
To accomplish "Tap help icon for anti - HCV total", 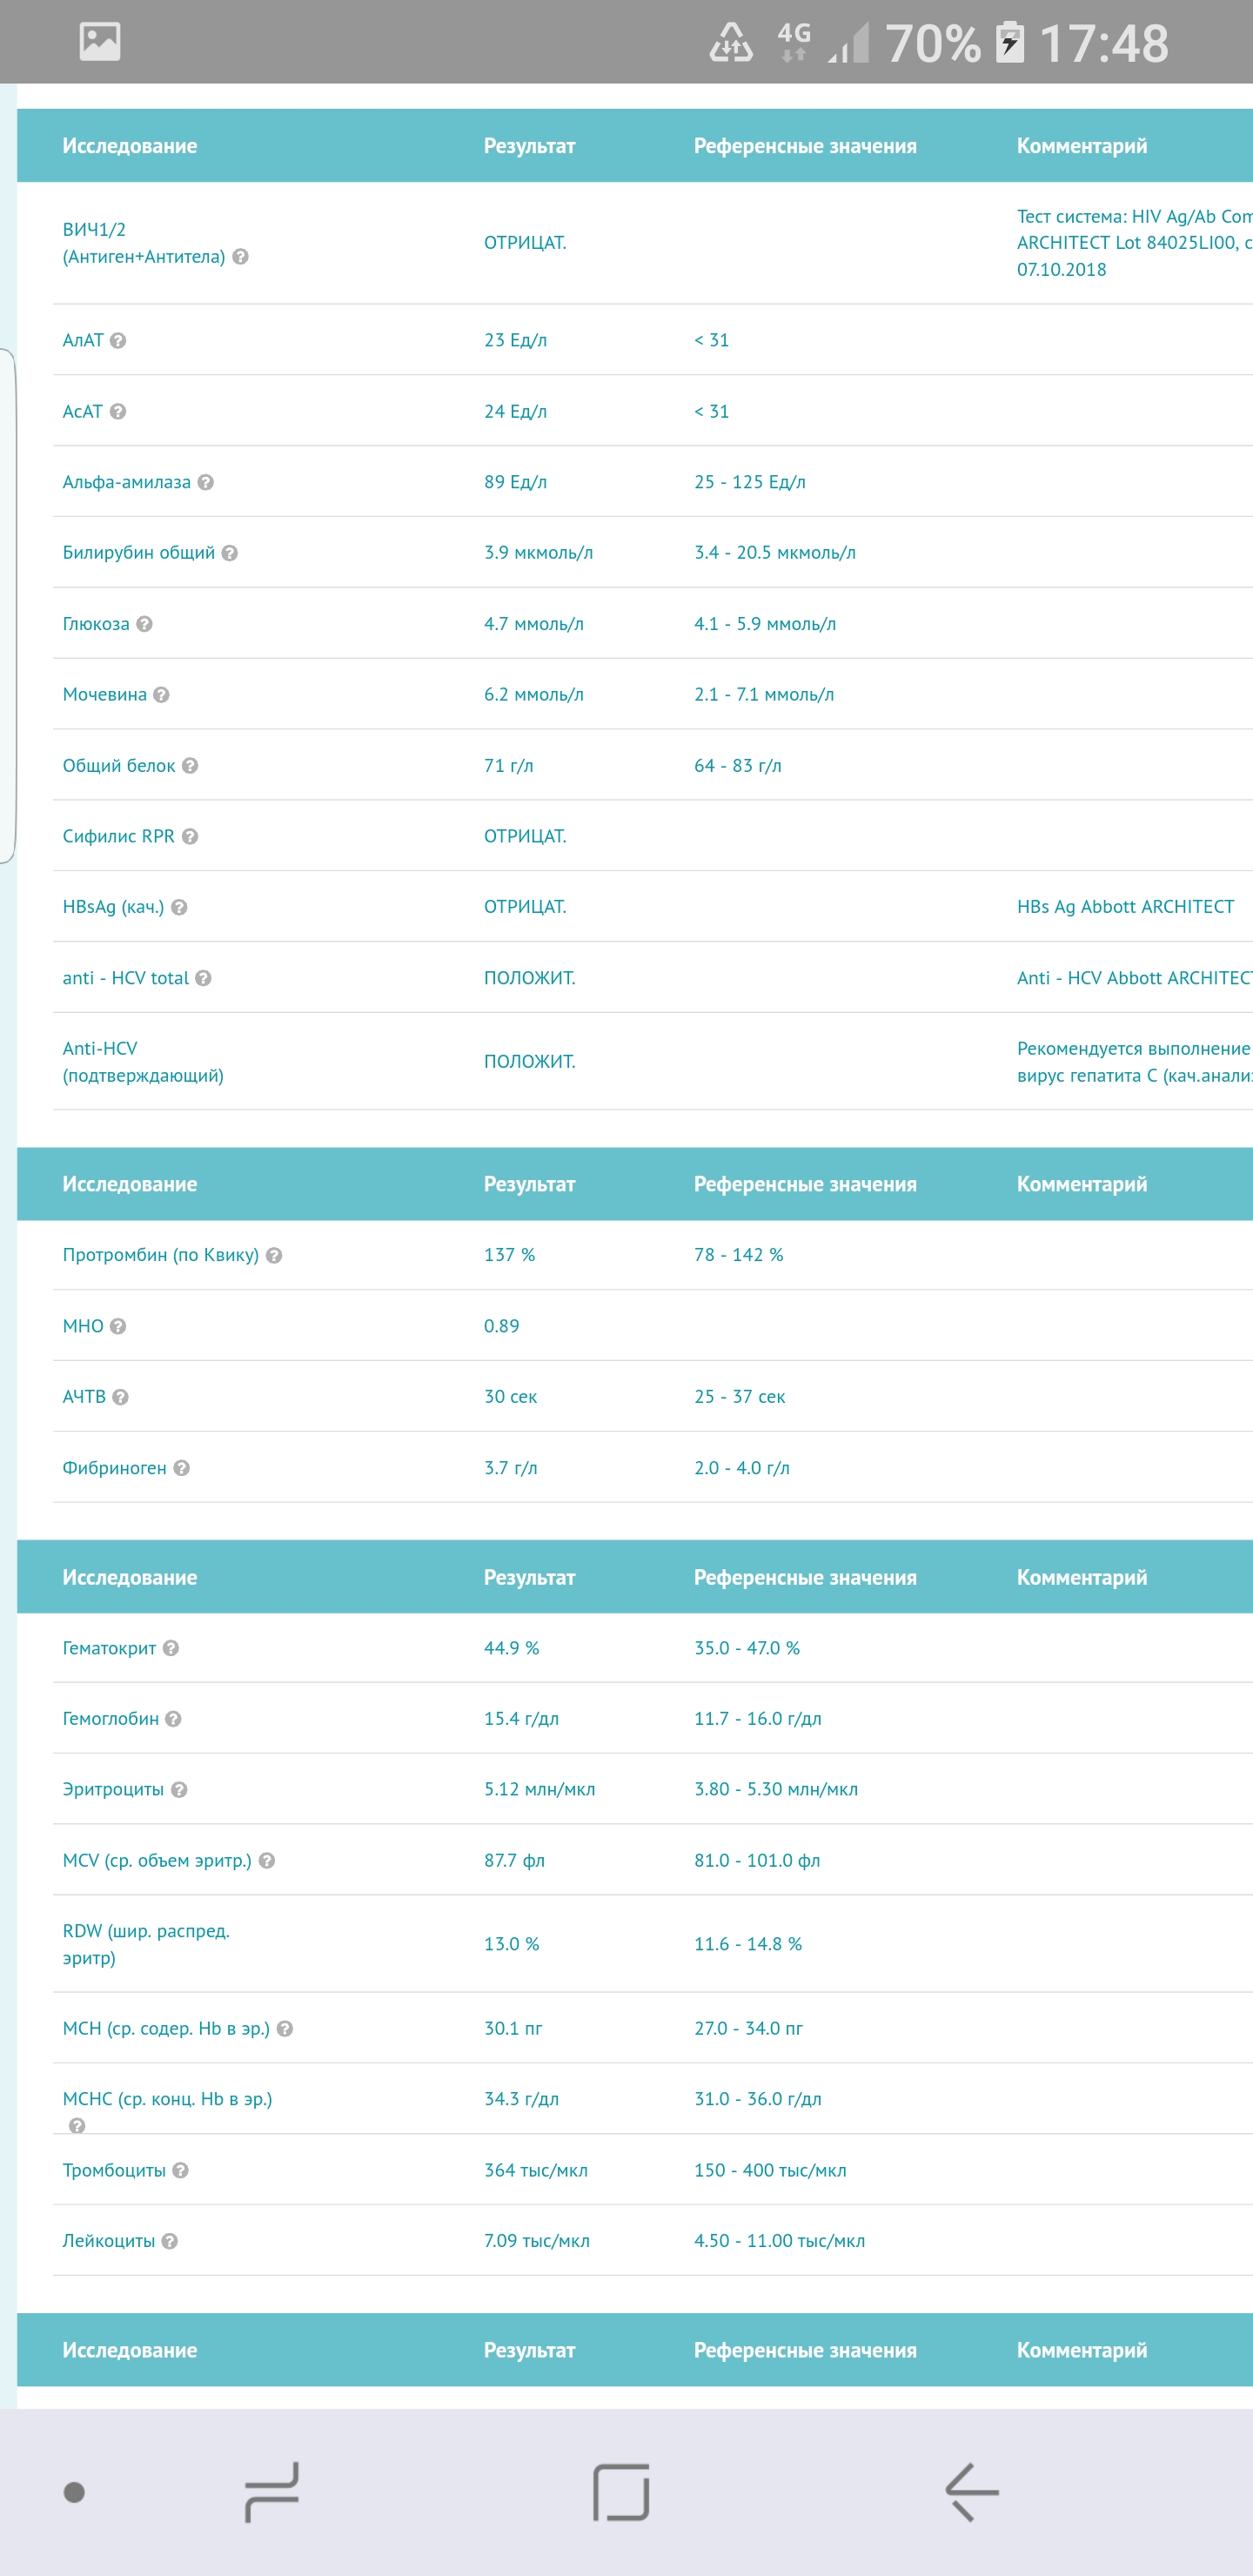I will [x=204, y=978].
